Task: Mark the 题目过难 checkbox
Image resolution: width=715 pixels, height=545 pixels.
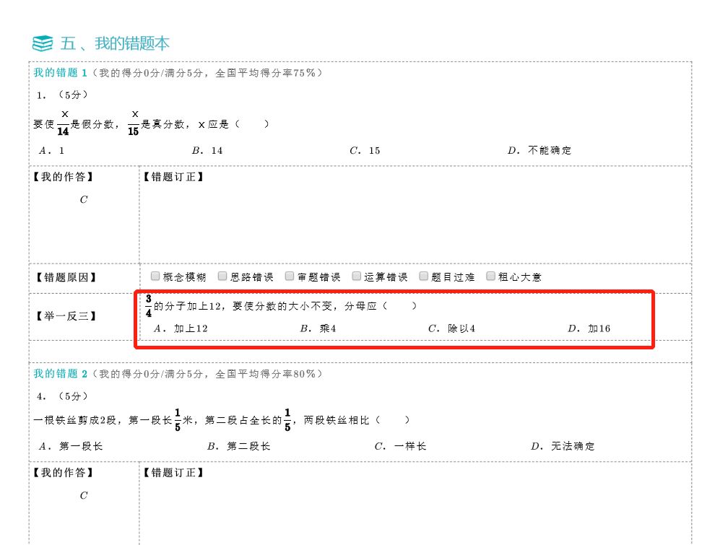Action: [423, 276]
